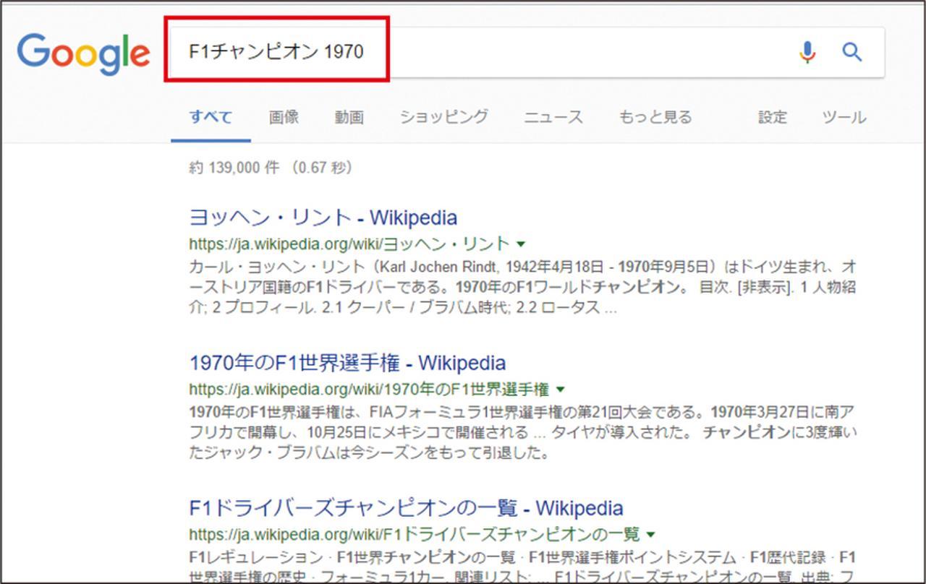Click the blue search magnifier icon
This screenshot has width=926, height=584.
click(852, 52)
